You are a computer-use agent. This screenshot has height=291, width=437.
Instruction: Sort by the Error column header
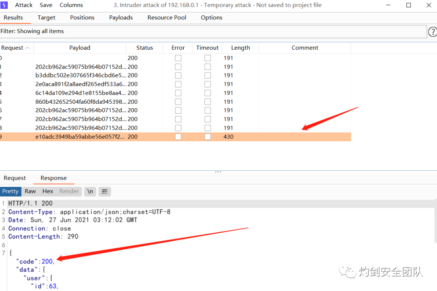coord(178,48)
